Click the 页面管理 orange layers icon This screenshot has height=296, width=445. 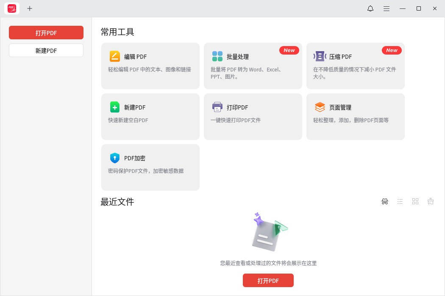tap(320, 107)
